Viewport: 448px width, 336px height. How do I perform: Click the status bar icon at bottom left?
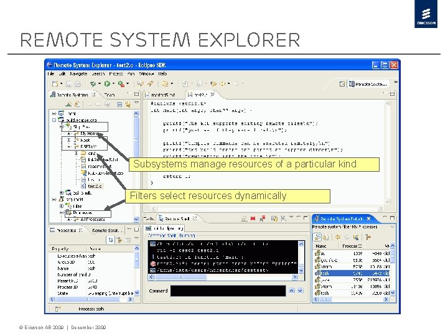(57, 309)
